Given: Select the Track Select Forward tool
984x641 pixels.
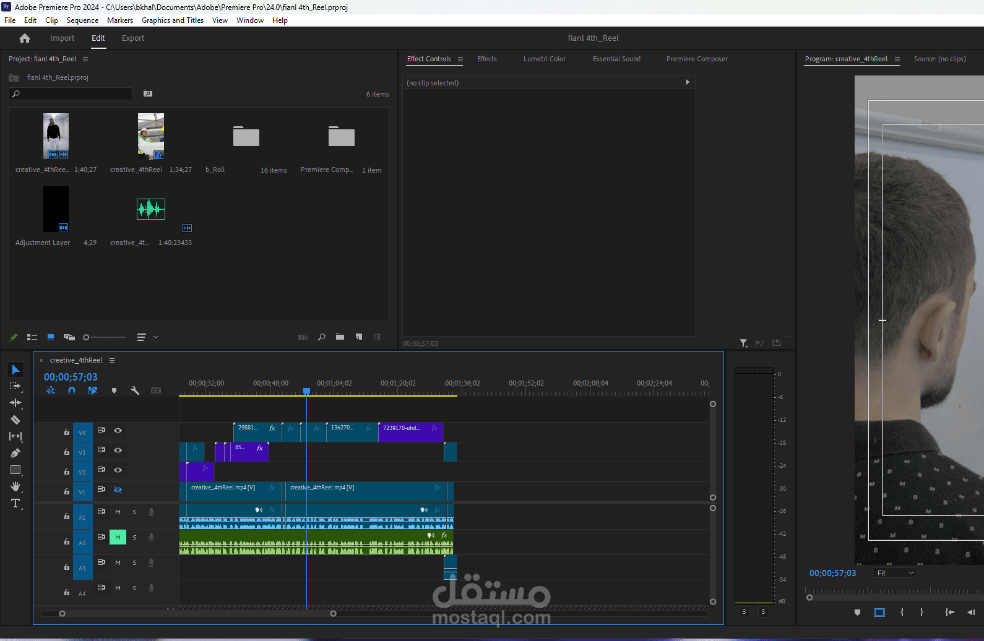Looking at the screenshot, I should (15, 386).
